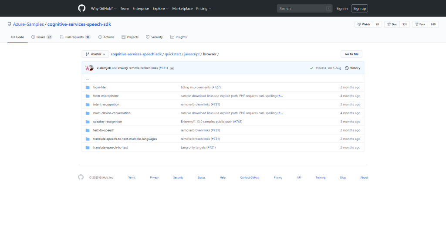Open pull request #745 link
The width and height of the screenshot is (446, 251).
(x=238, y=122)
